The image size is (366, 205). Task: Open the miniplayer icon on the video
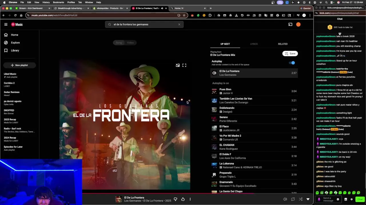(178, 65)
